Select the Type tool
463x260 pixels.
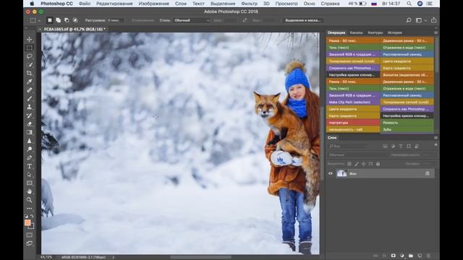point(29,166)
